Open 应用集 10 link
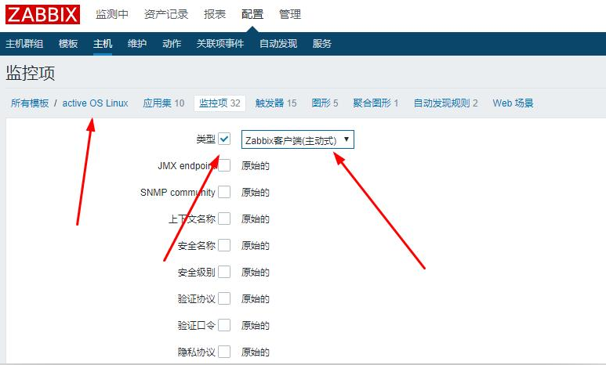This screenshot has height=365, width=606. pyautogui.click(x=164, y=103)
